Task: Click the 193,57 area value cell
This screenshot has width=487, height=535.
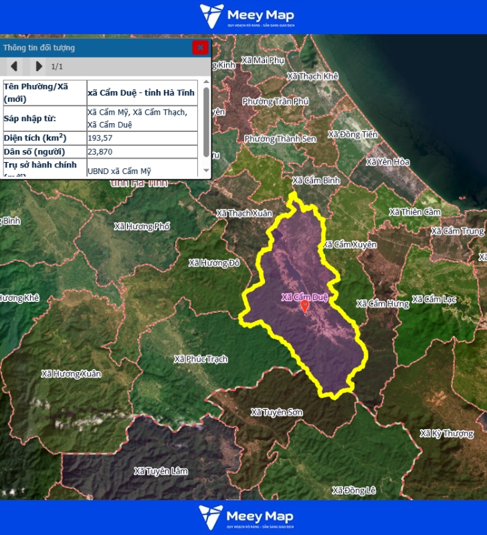Action: [x=142, y=138]
